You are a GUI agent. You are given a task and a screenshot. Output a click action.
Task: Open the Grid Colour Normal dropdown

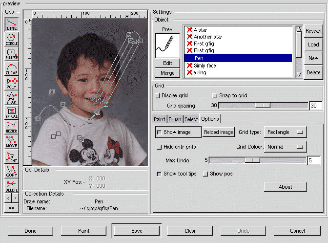click(x=285, y=147)
